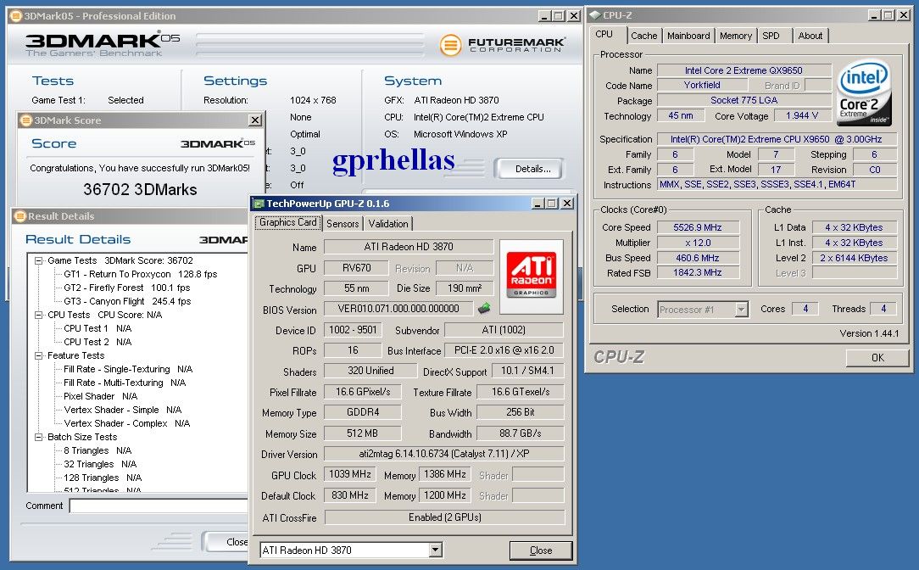Click the ATI Radeon Graphics logo
Image resolution: width=919 pixels, height=570 pixels.
531,277
